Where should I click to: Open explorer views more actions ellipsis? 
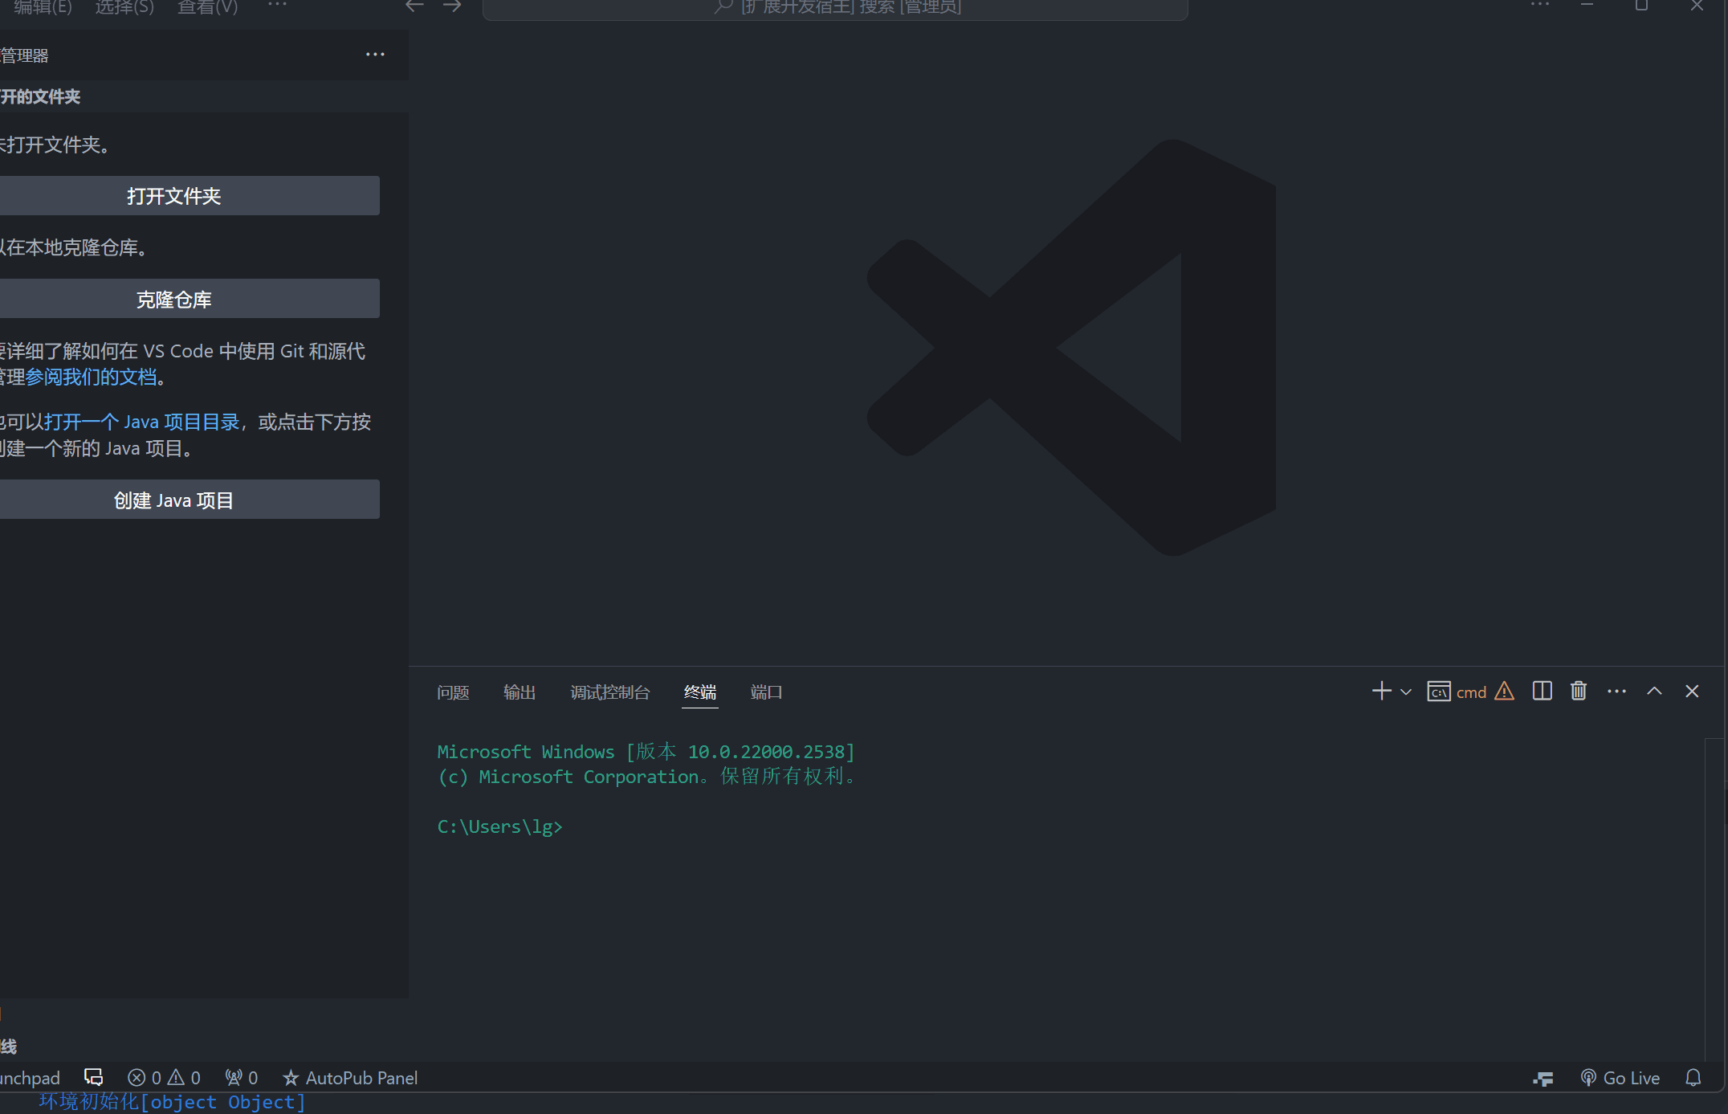point(375,55)
